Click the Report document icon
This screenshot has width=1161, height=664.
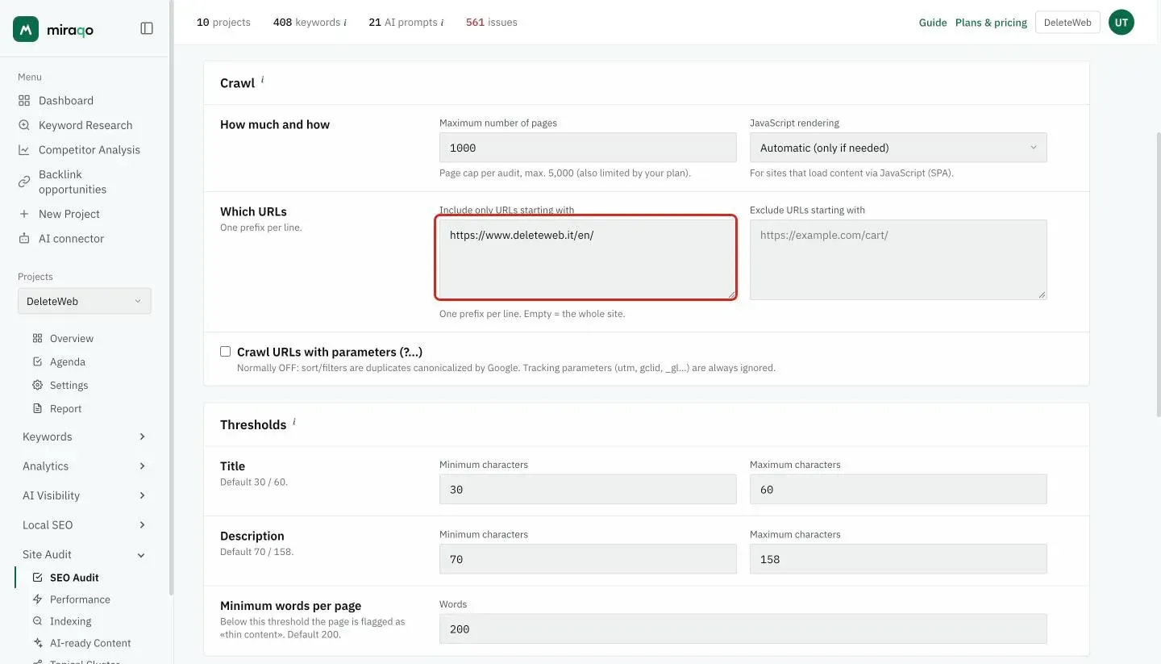[37, 408]
